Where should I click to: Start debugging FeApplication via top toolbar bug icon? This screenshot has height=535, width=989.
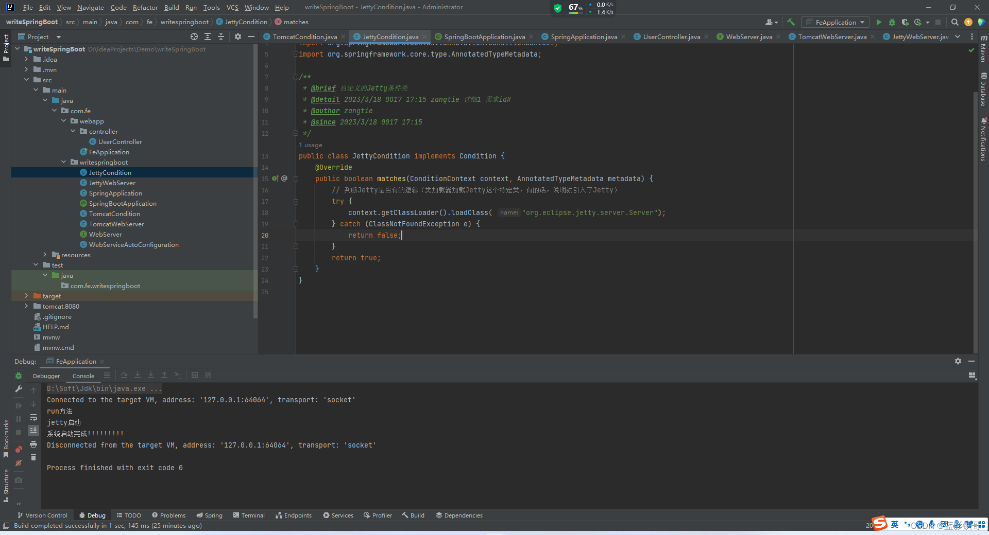(892, 22)
